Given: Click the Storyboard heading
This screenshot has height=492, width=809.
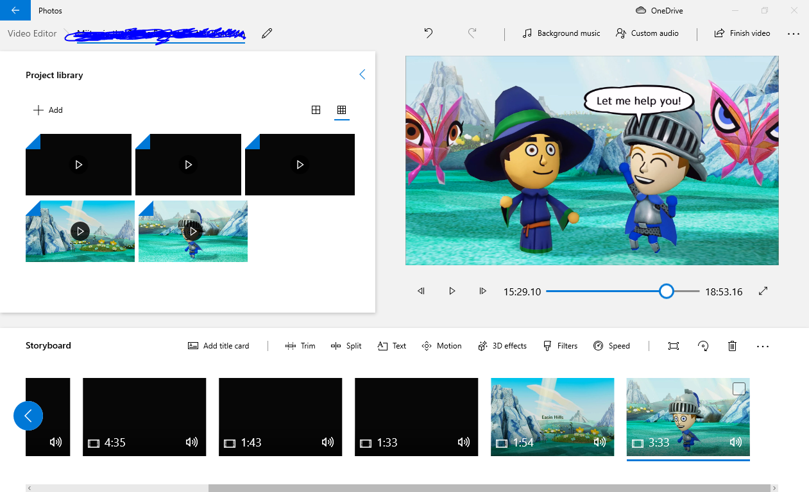Looking at the screenshot, I should [x=48, y=345].
